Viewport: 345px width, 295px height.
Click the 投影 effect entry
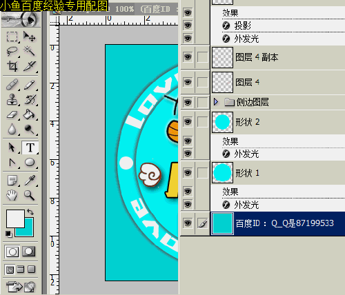pos(242,26)
